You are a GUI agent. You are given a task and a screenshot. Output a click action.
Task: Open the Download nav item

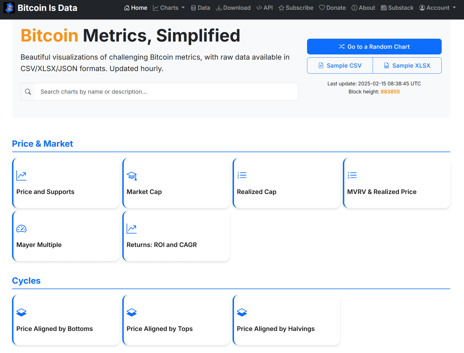pyautogui.click(x=233, y=8)
